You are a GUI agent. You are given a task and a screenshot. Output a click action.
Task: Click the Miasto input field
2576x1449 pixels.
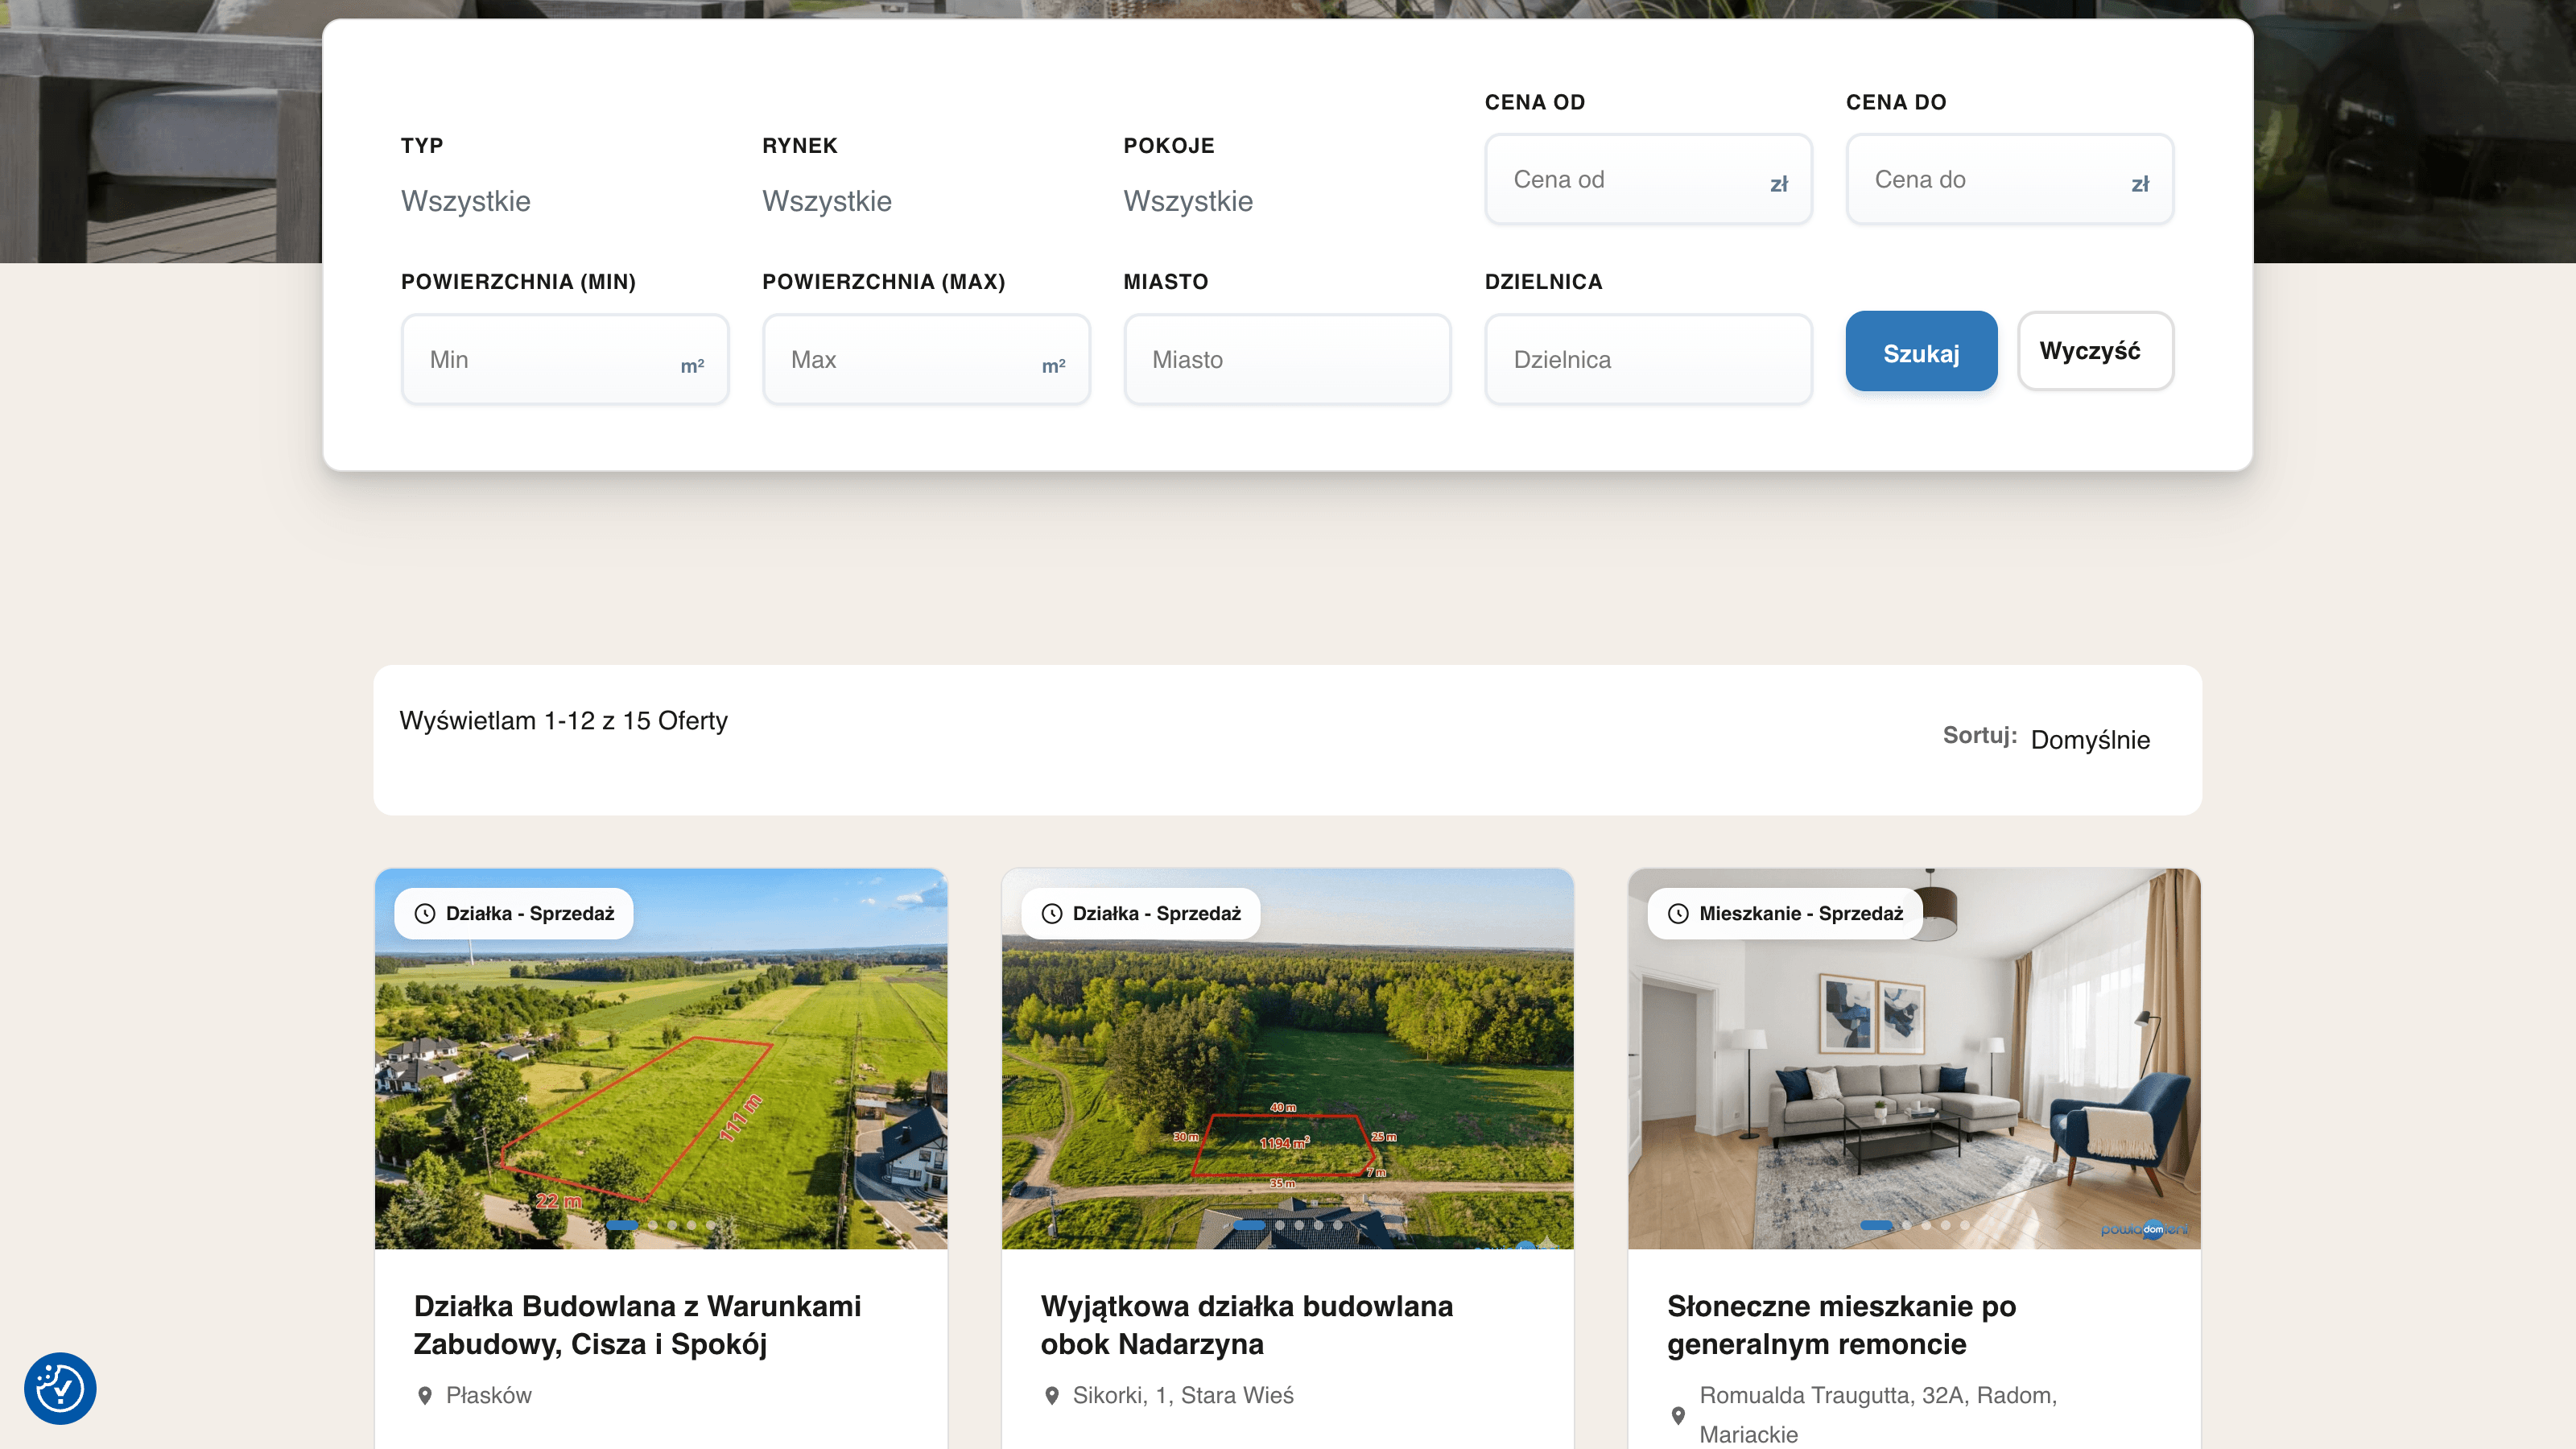[1287, 360]
